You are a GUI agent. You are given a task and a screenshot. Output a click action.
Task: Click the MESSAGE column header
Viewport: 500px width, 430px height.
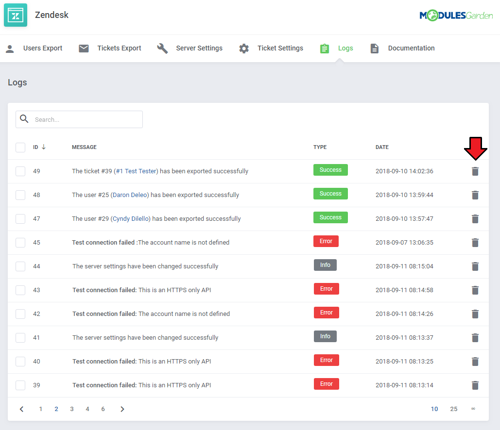(x=84, y=147)
